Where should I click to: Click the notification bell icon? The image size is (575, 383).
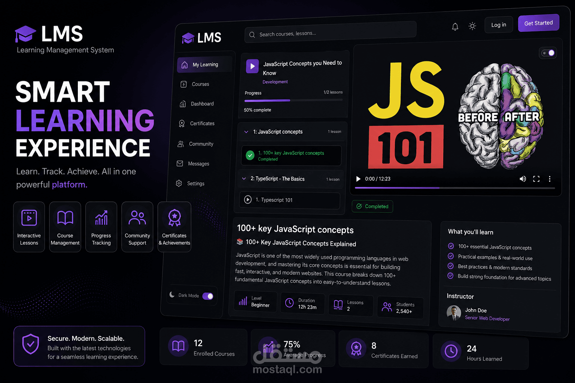coord(455,27)
